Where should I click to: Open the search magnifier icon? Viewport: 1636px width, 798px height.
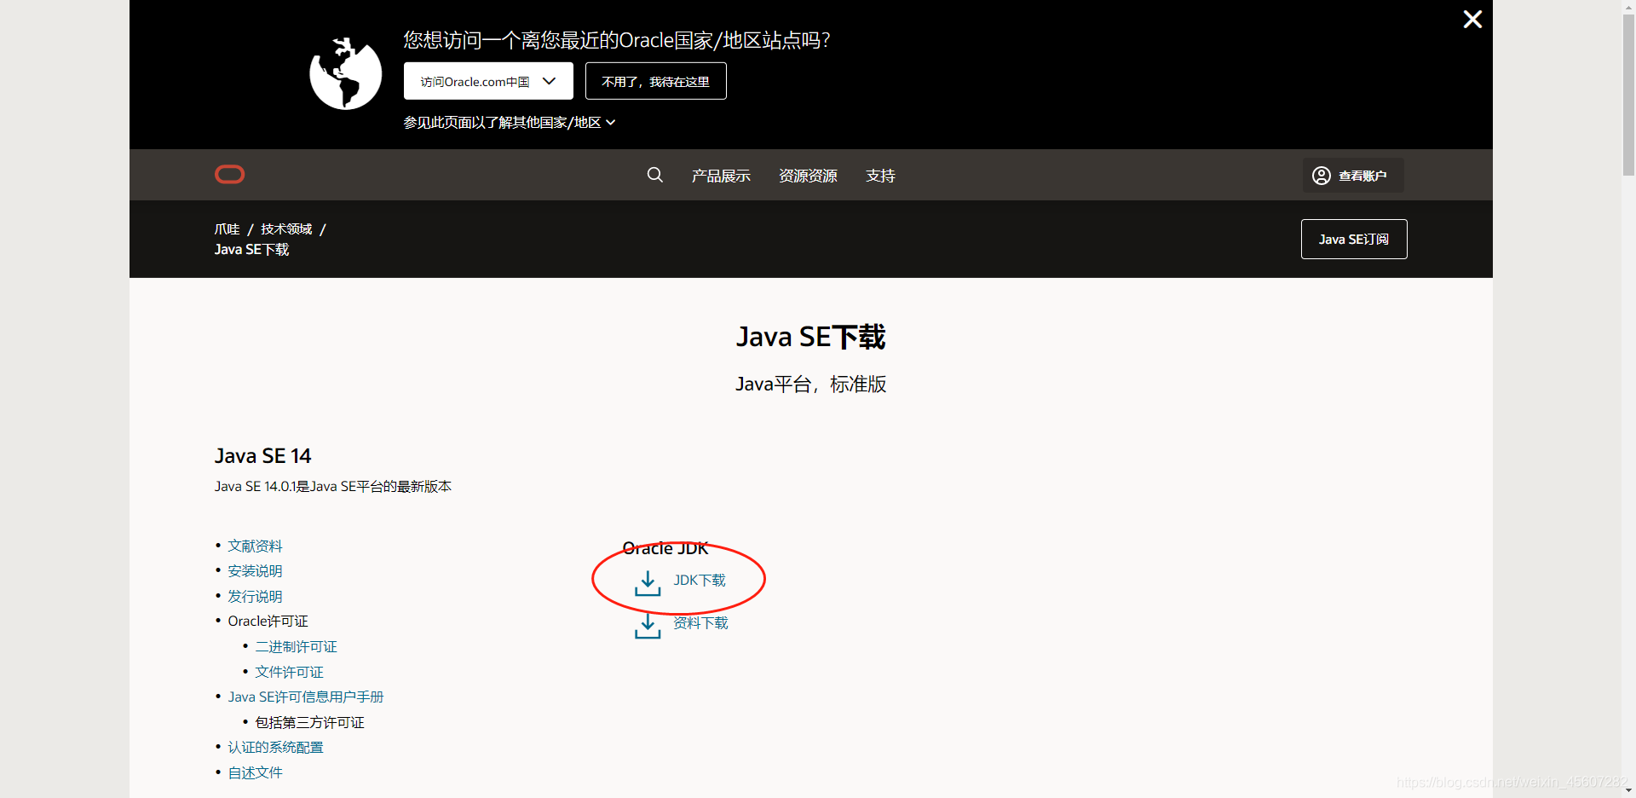click(654, 175)
